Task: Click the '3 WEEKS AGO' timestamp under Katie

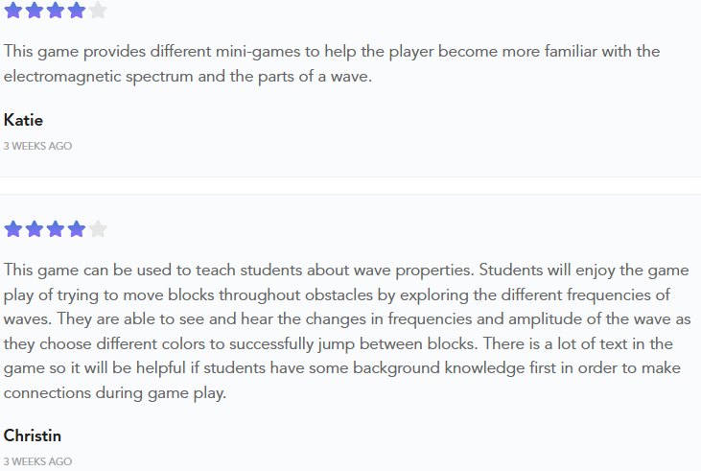Action: click(x=37, y=146)
